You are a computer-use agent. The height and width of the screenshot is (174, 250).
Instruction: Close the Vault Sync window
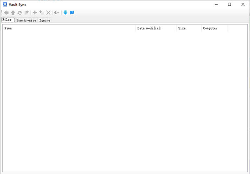coord(243,5)
